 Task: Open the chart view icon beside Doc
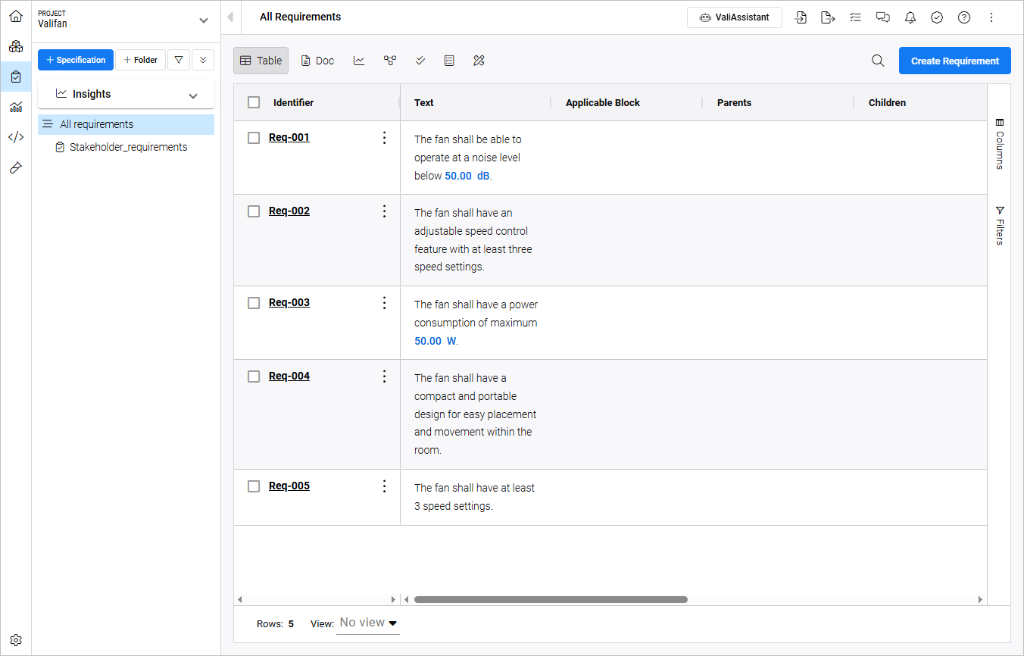point(359,61)
